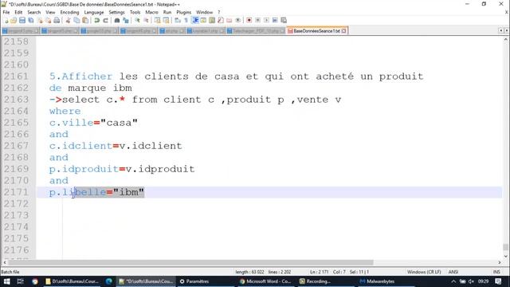Click Run Macro Multiple Times icon

point(275,20)
